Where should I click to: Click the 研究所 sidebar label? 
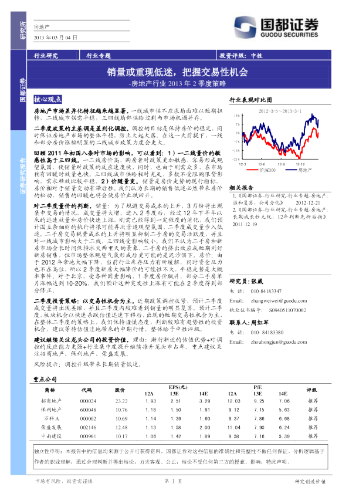22,31
